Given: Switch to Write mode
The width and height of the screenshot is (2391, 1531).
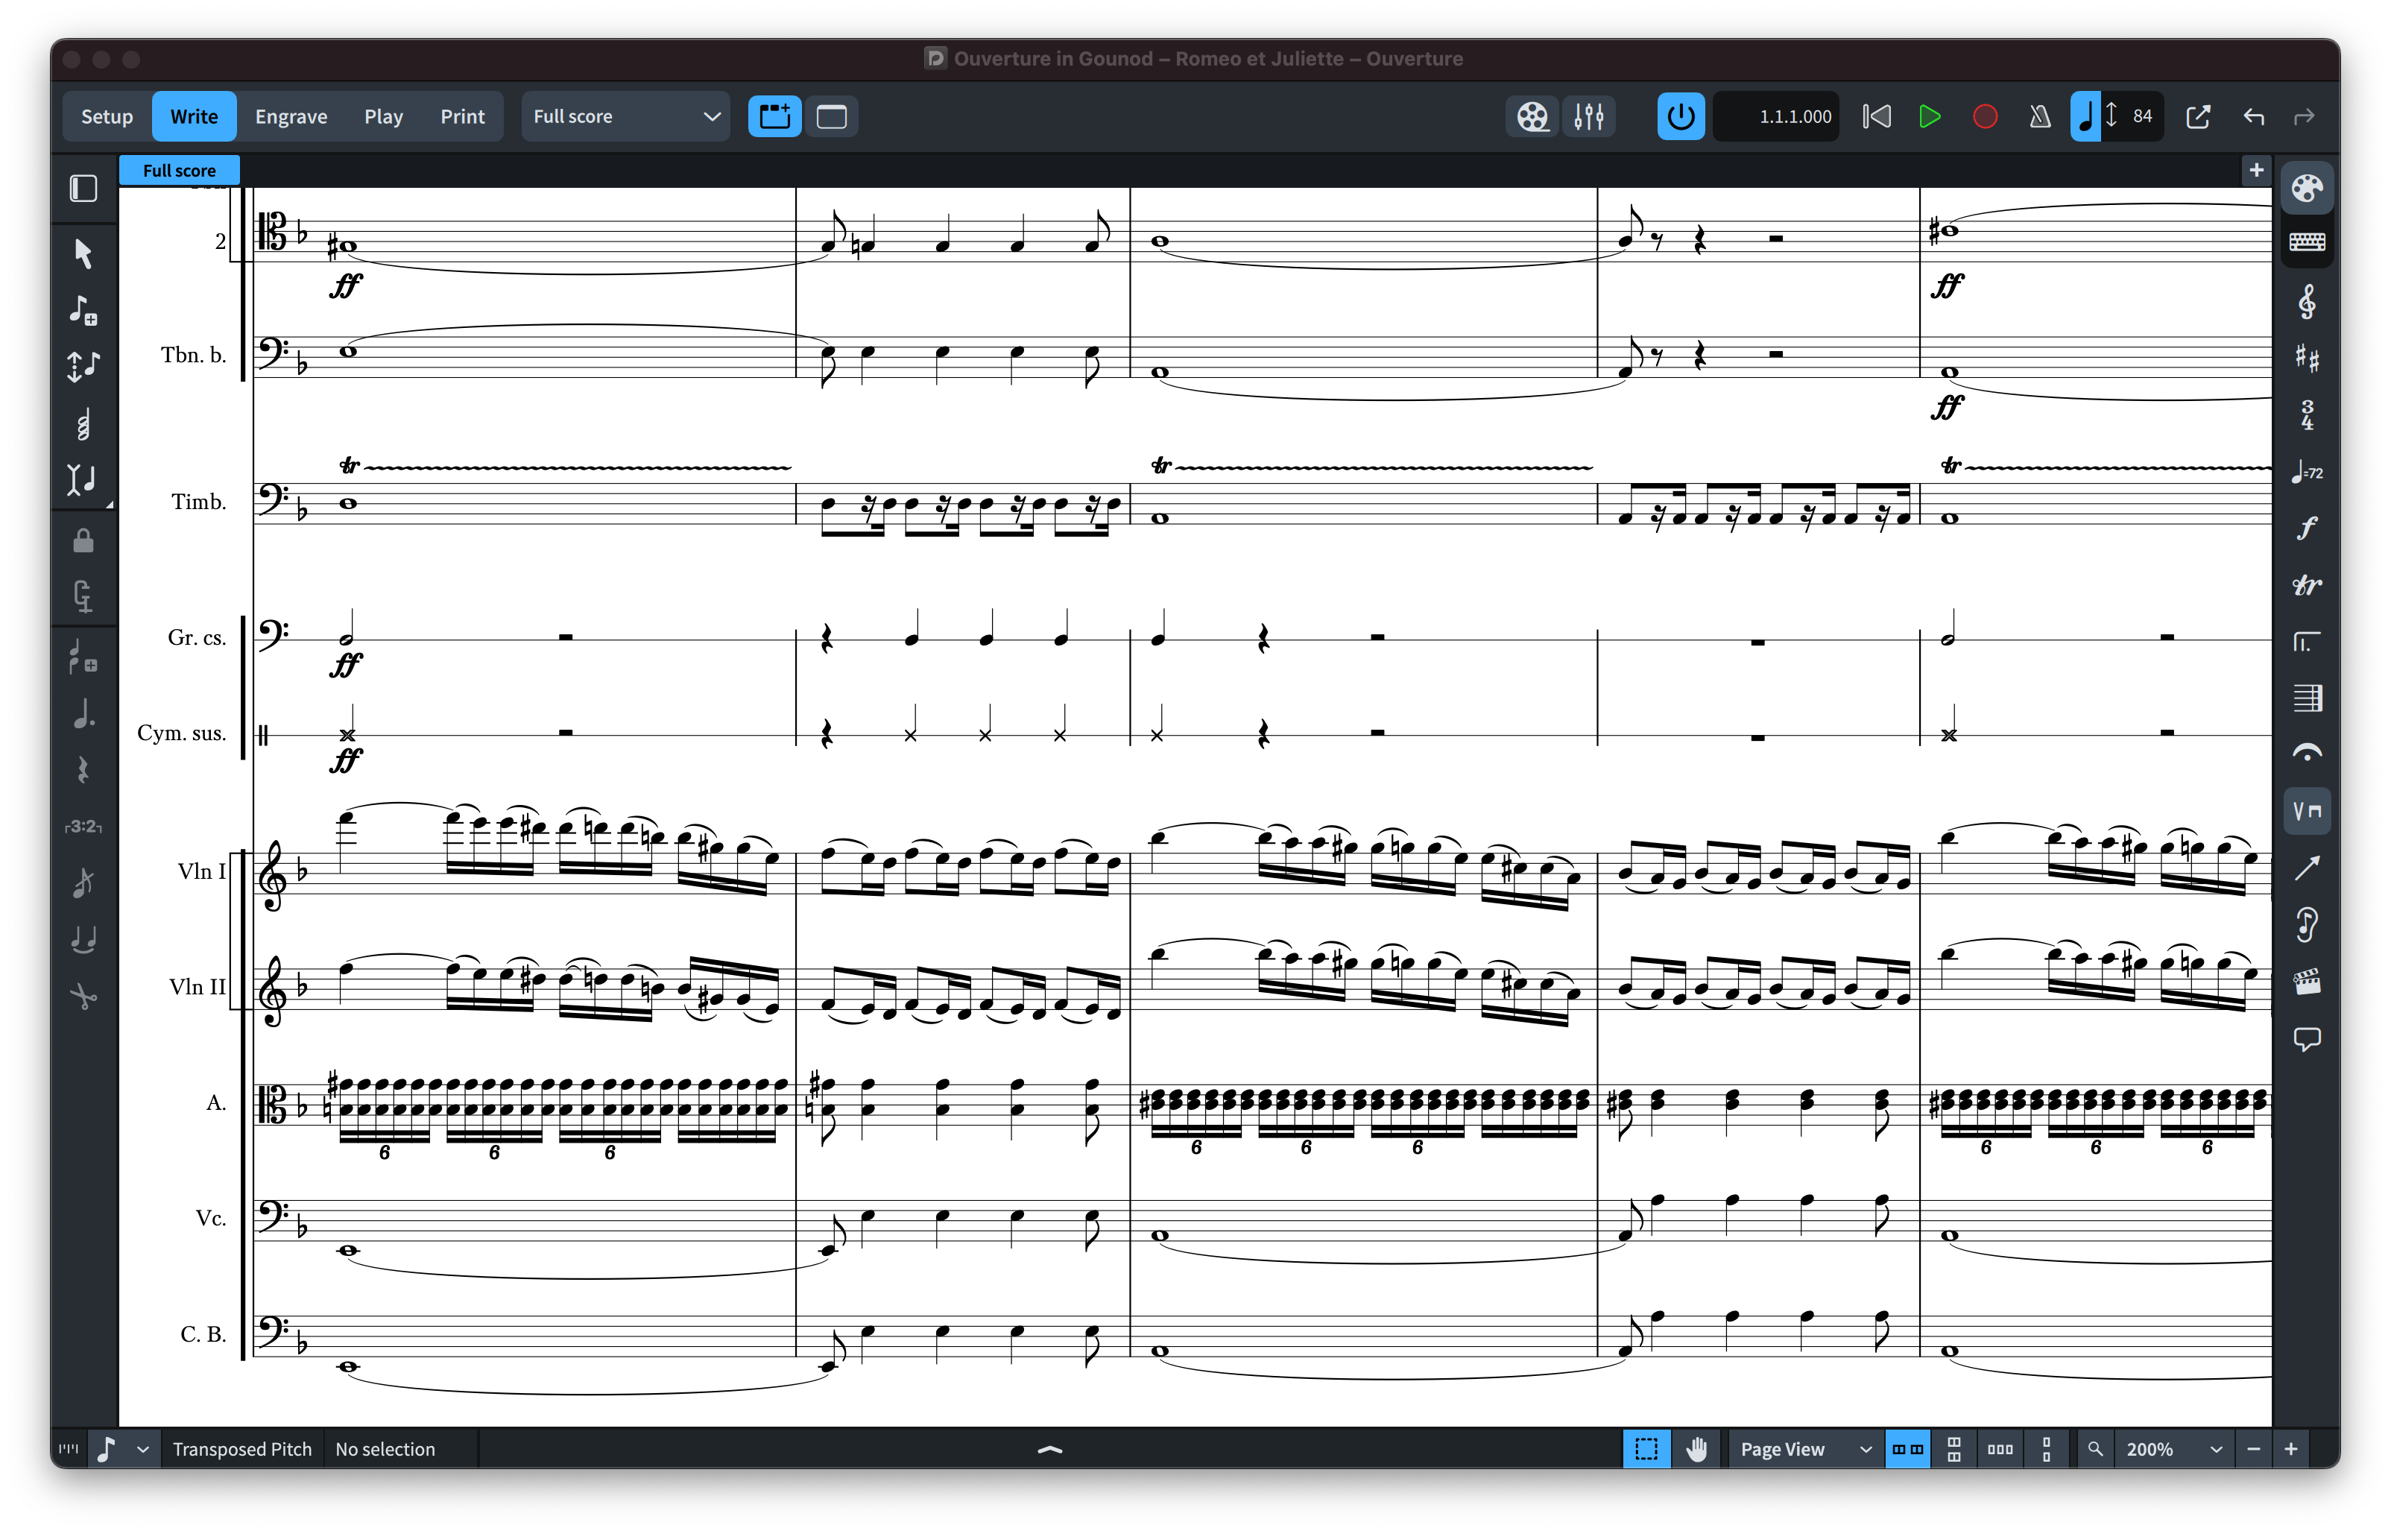Looking at the screenshot, I should (194, 116).
